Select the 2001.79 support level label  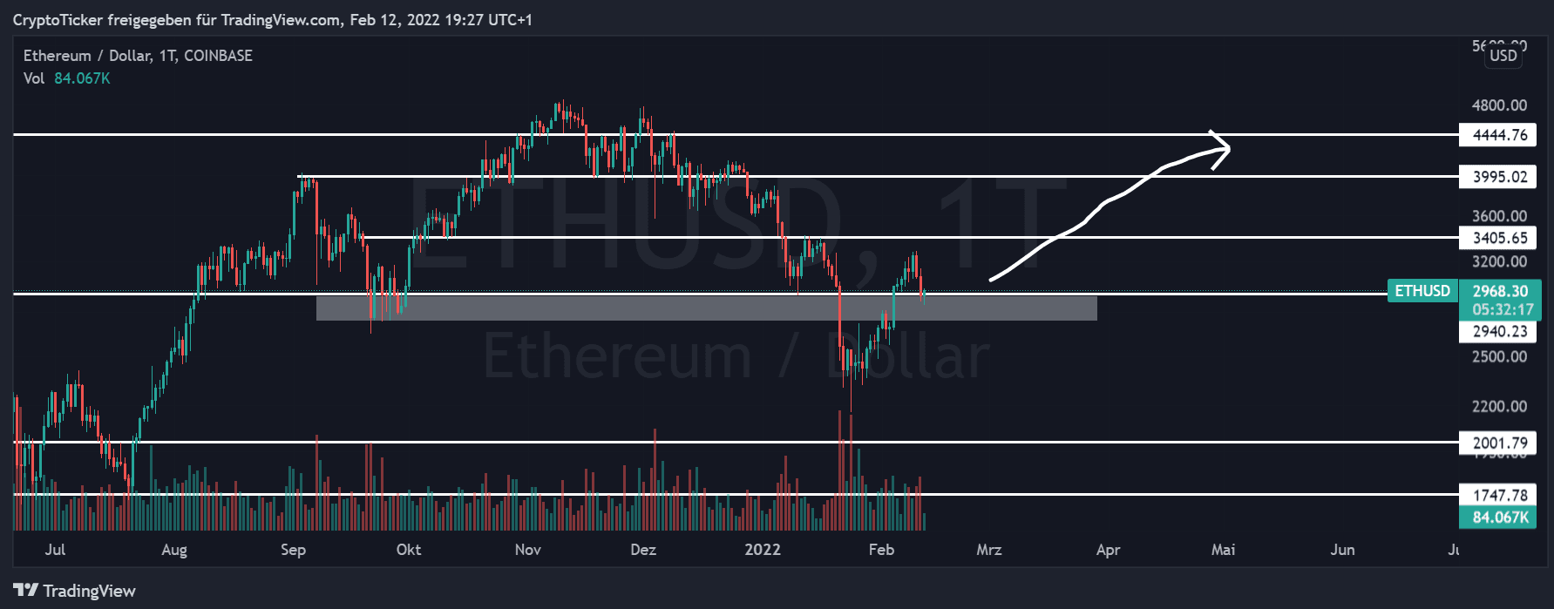coord(1499,443)
